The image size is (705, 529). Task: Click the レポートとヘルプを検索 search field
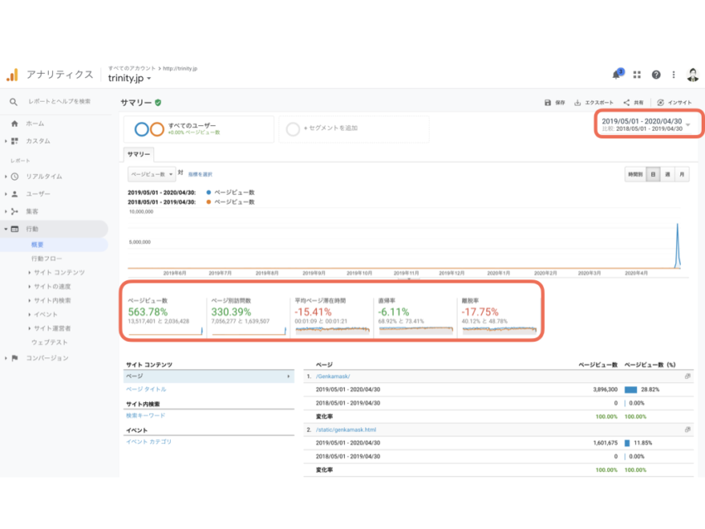(60, 101)
